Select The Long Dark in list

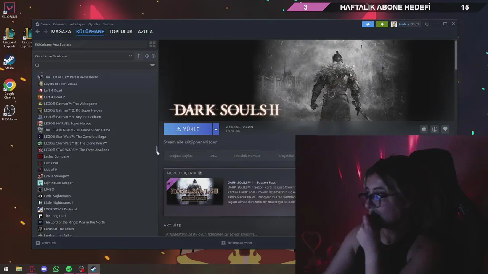click(x=55, y=216)
